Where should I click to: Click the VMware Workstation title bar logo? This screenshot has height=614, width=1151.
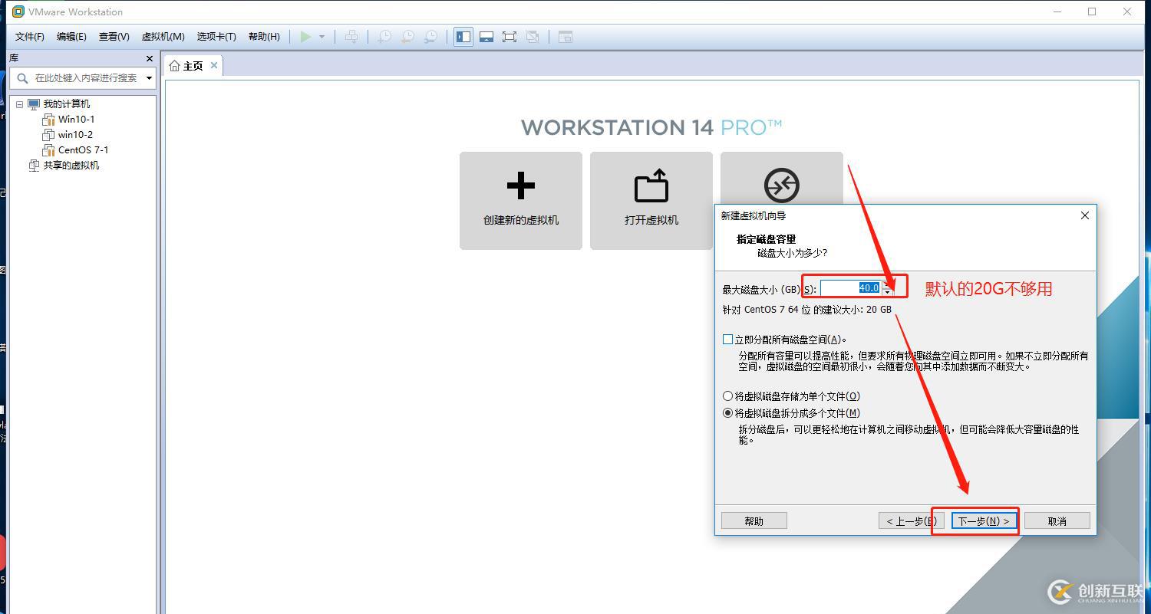[x=18, y=11]
